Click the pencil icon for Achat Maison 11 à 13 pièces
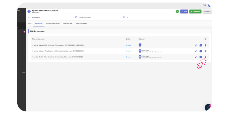Screen dimensions: 231x115 196,45
